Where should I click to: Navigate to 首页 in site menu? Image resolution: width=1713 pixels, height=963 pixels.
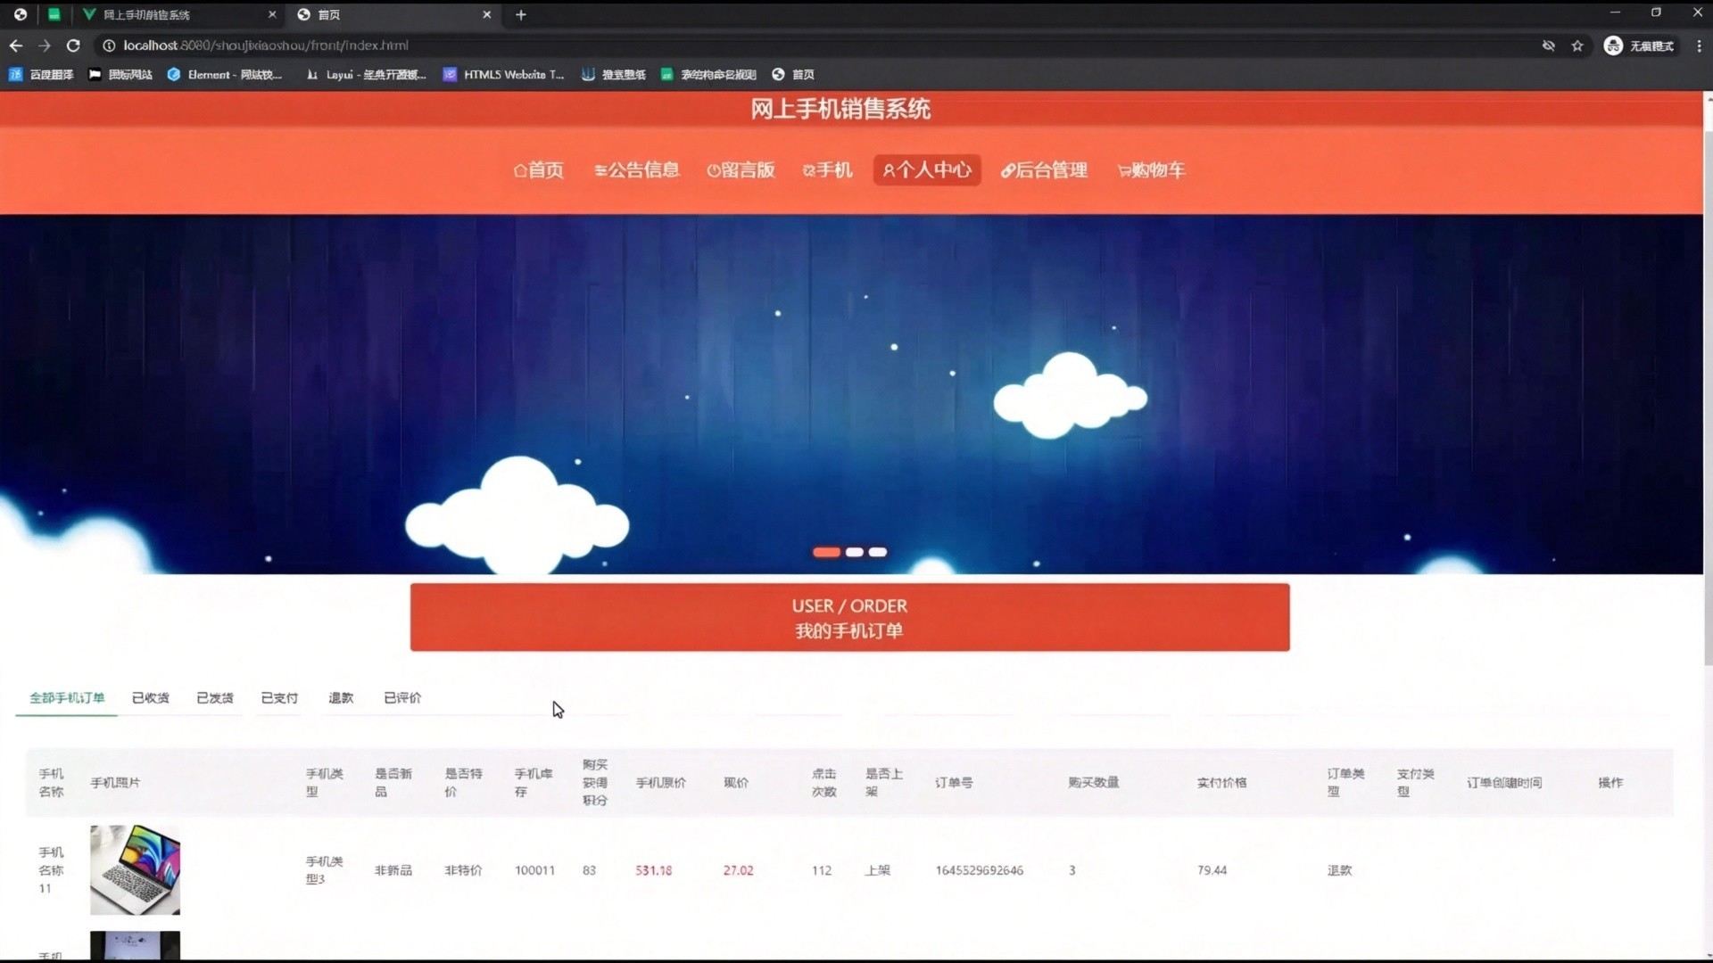(x=539, y=170)
